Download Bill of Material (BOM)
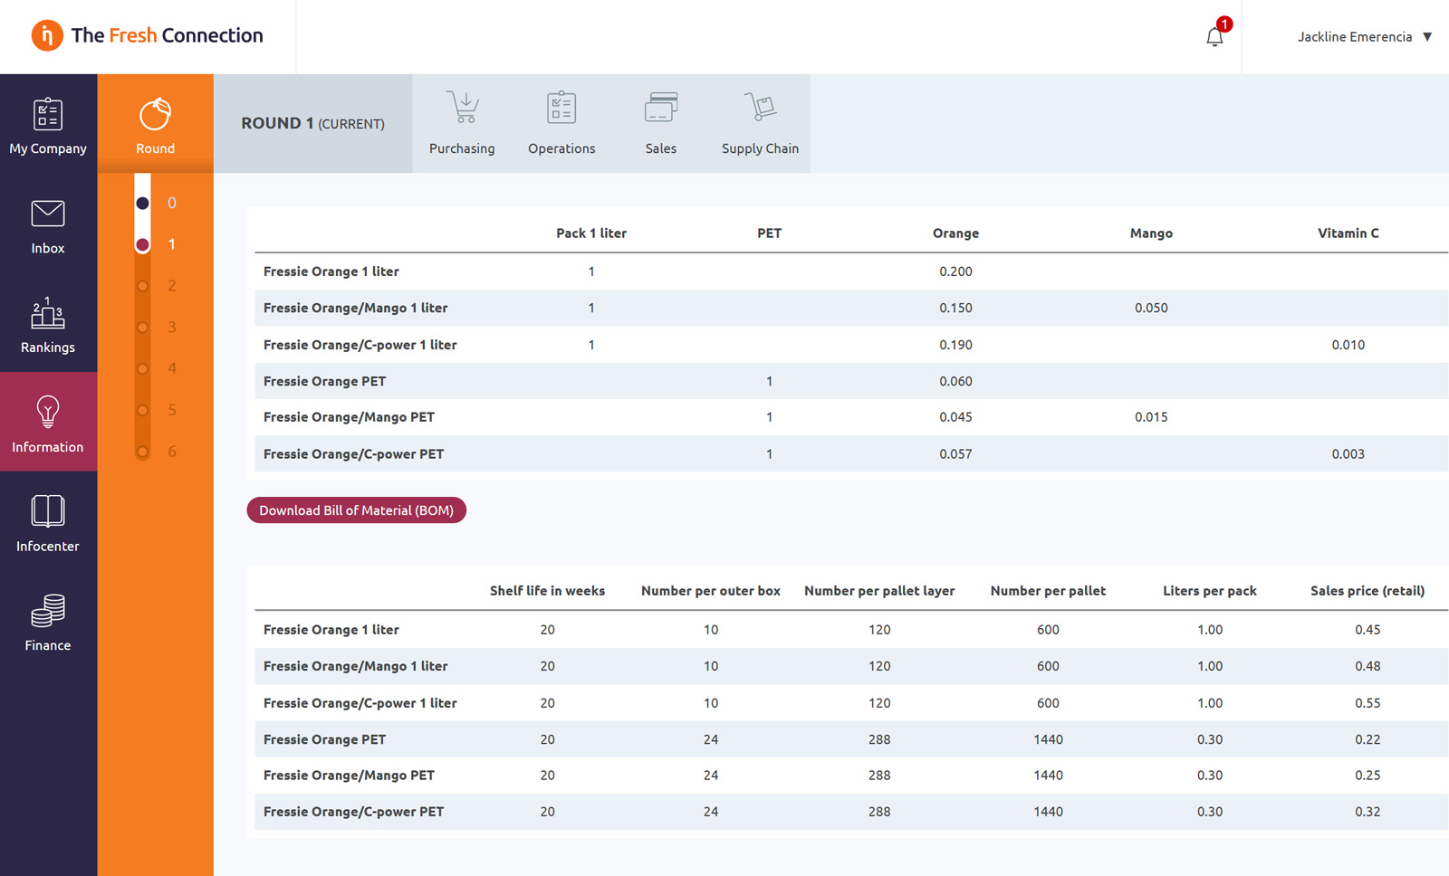 pos(356,510)
